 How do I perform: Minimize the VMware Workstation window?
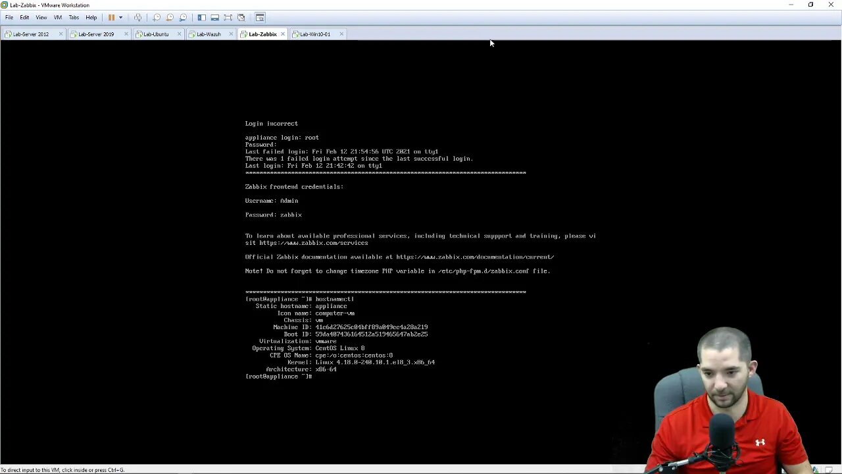point(791,5)
